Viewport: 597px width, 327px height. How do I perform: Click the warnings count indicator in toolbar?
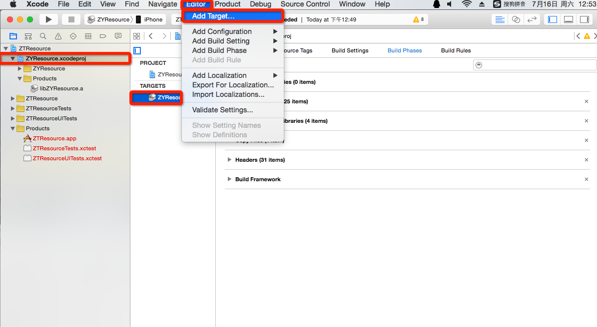pyautogui.click(x=419, y=19)
